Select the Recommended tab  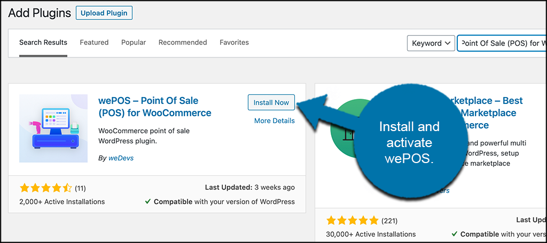tap(183, 43)
